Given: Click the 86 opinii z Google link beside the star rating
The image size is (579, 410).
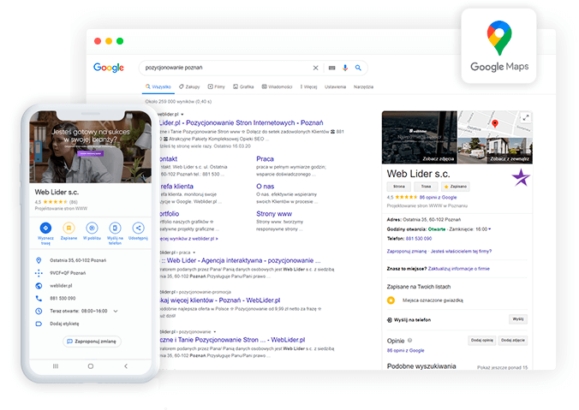Looking at the screenshot, I should point(438,198).
